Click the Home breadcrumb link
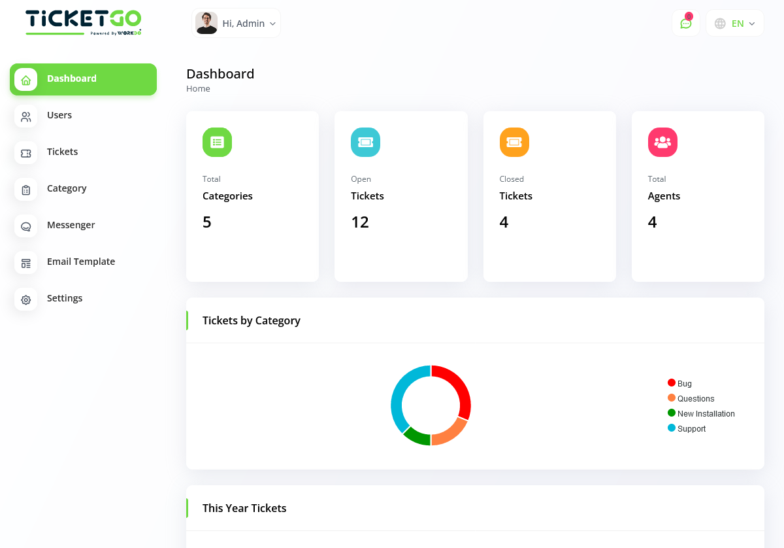The width and height of the screenshot is (784, 548). pyautogui.click(x=198, y=89)
